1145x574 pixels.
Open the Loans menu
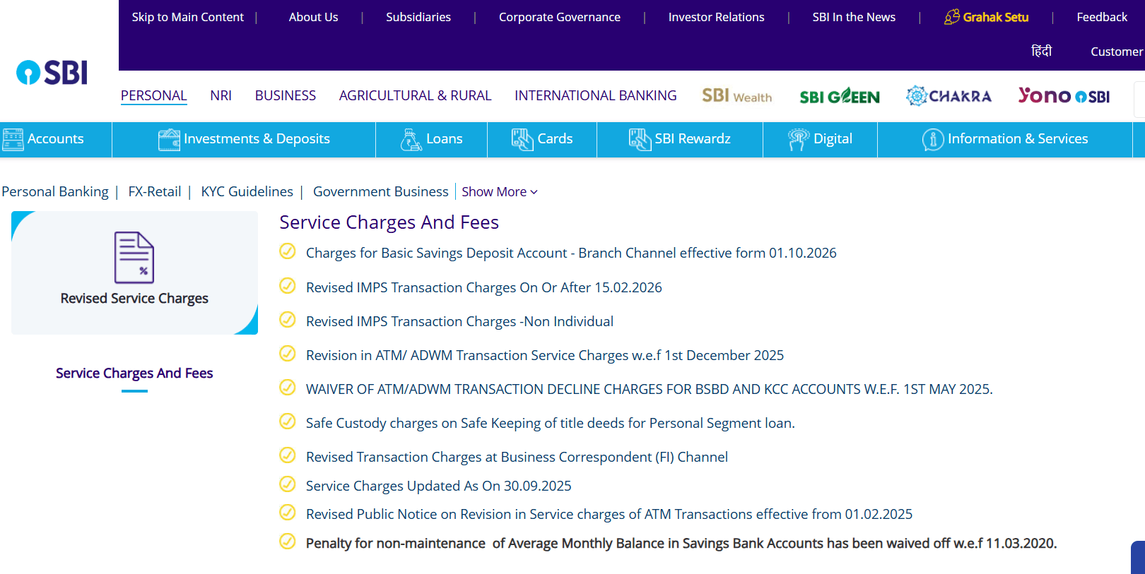point(432,139)
